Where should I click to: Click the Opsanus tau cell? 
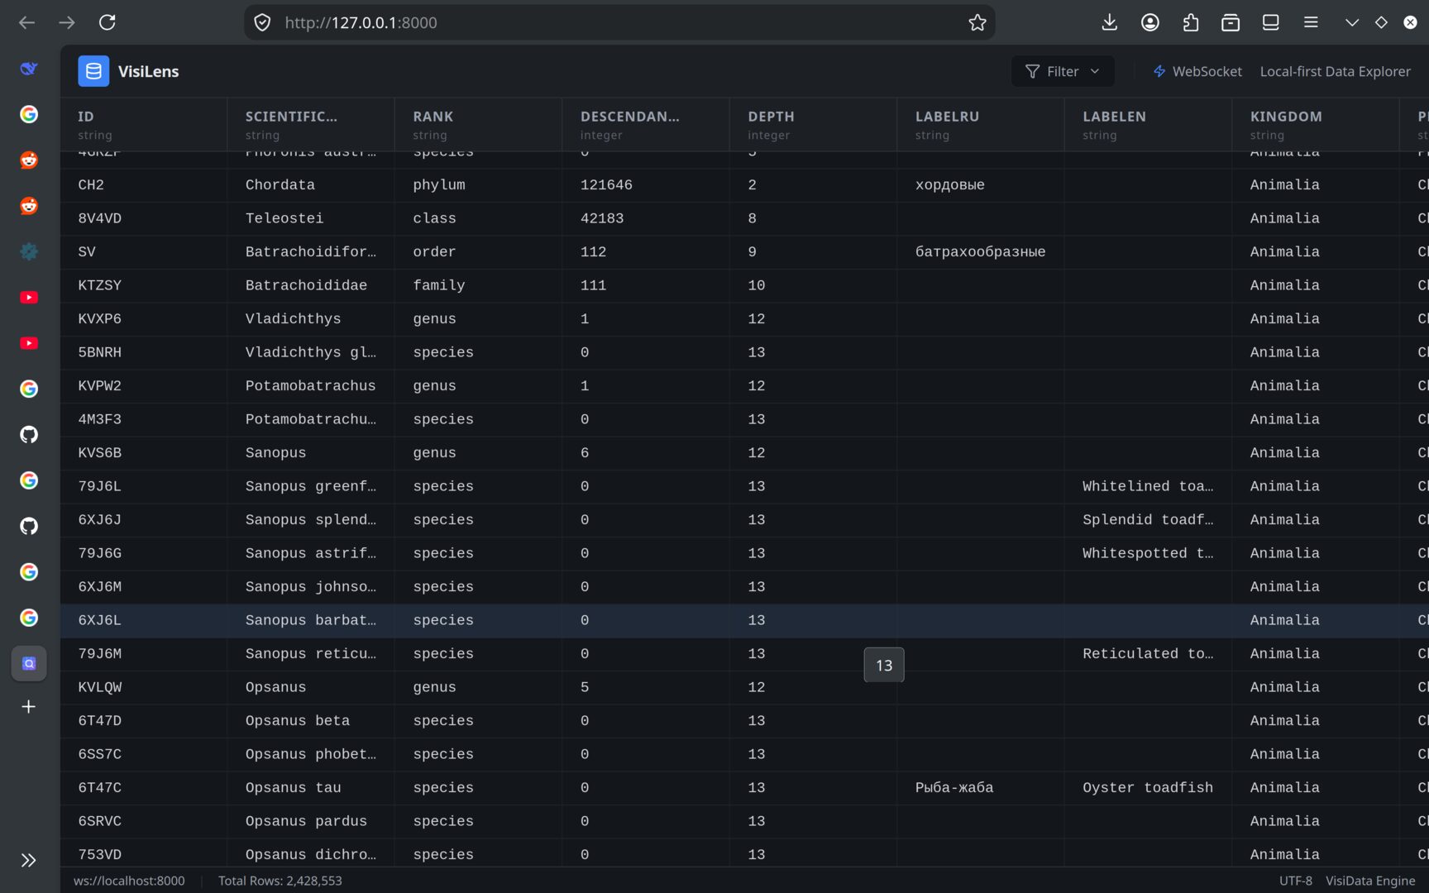(x=310, y=788)
